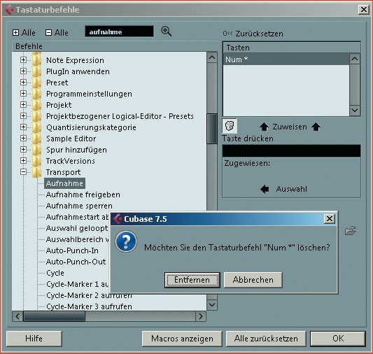Click commands list vertical scrollbar thumb

[x=212, y=129]
